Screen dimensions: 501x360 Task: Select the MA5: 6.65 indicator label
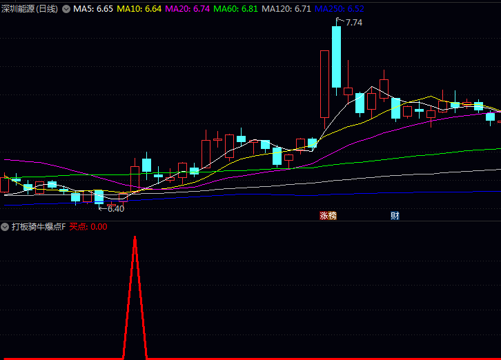coord(93,9)
